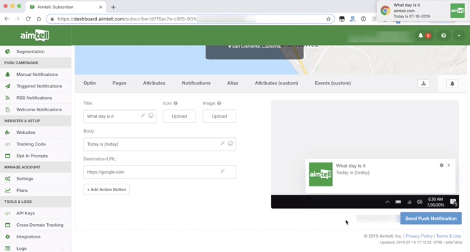470x252 pixels.
Task: Open emoji picker for Title field
Action: click(x=151, y=115)
